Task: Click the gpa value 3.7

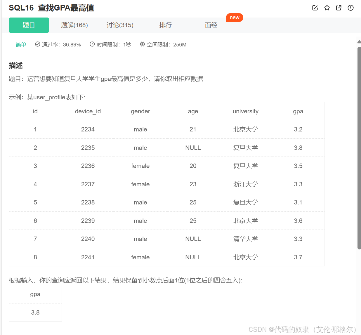Action: point(298,257)
